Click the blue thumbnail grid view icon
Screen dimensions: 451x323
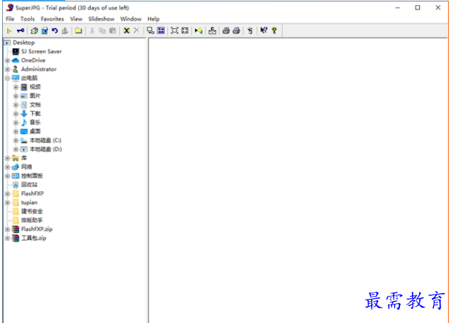[161, 30]
